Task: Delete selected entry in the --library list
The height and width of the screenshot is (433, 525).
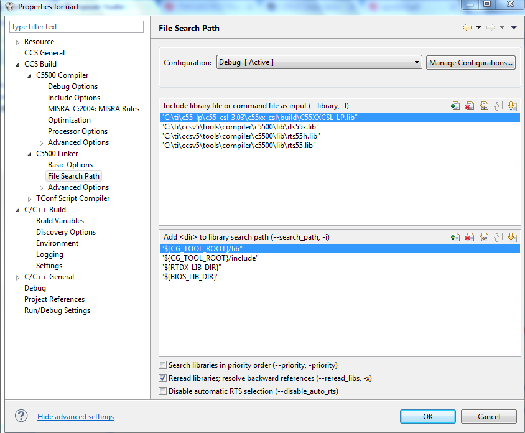Action: point(470,106)
